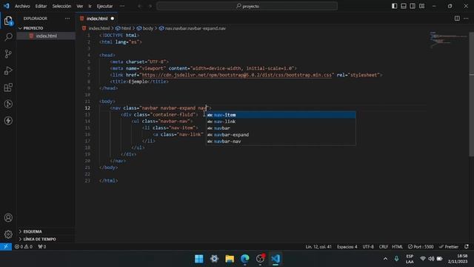This screenshot has height=267, width=474.
Task: Choose navbar from the suggestion list
Action: [281, 128]
